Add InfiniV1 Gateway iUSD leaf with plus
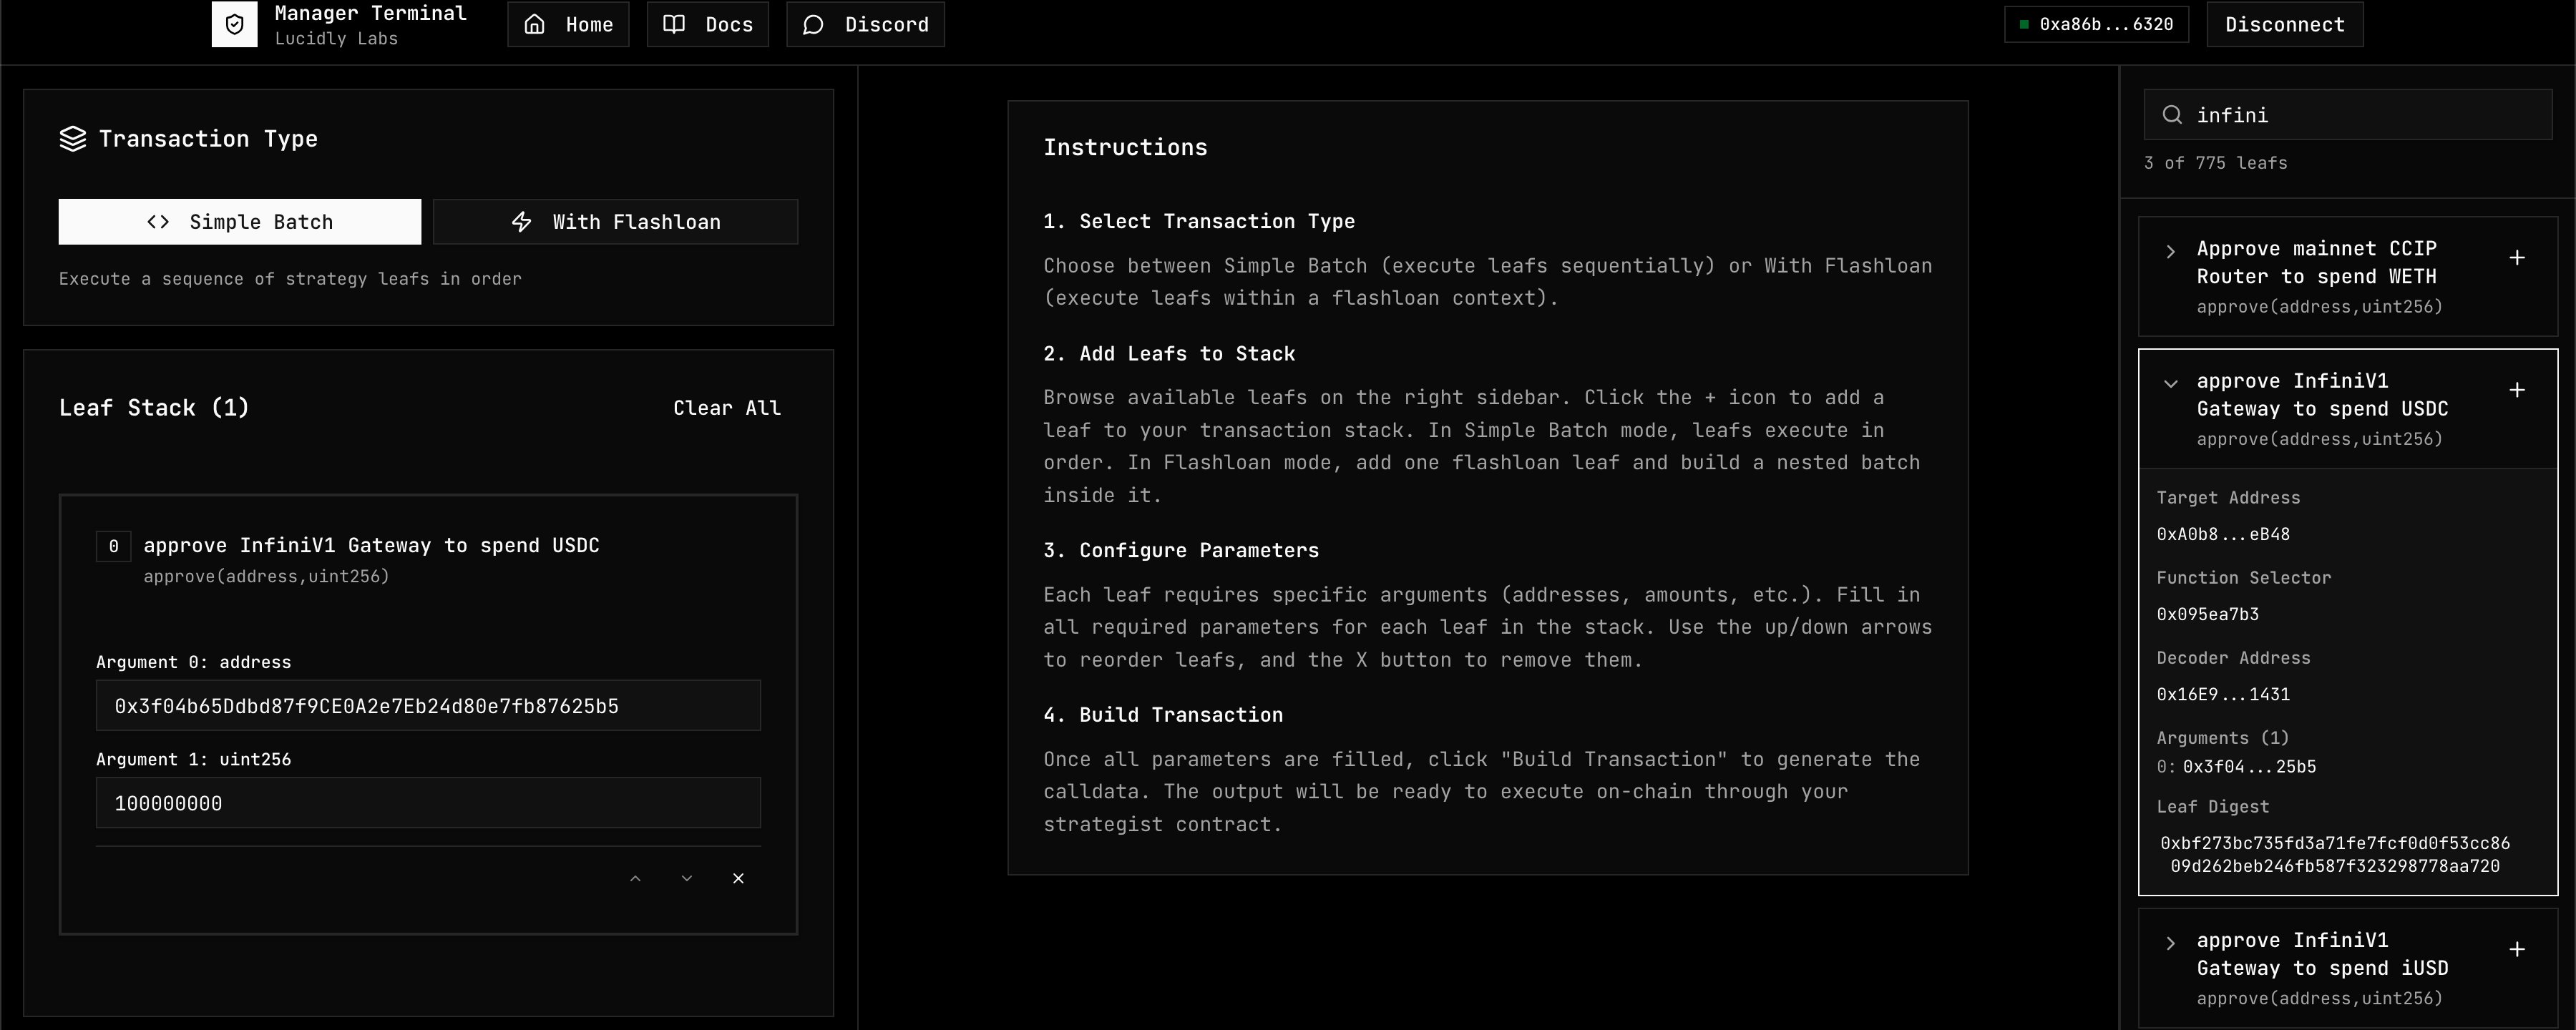 [2517, 949]
